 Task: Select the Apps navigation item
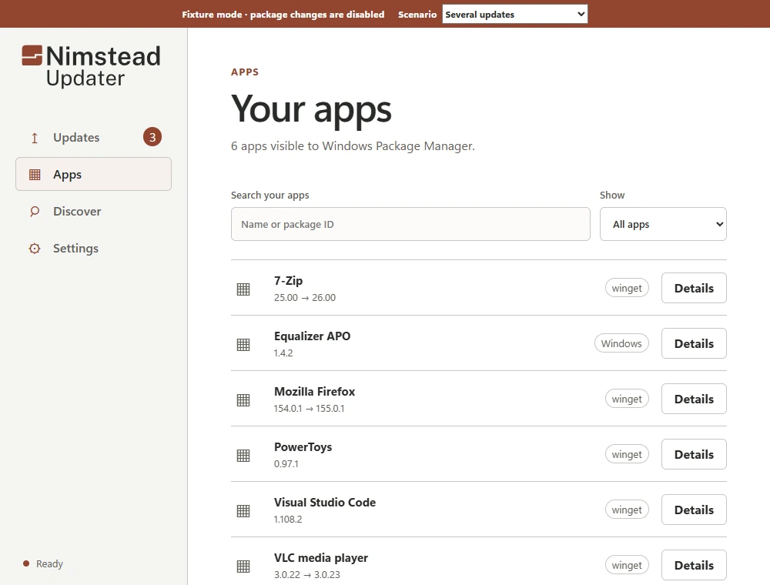[93, 174]
